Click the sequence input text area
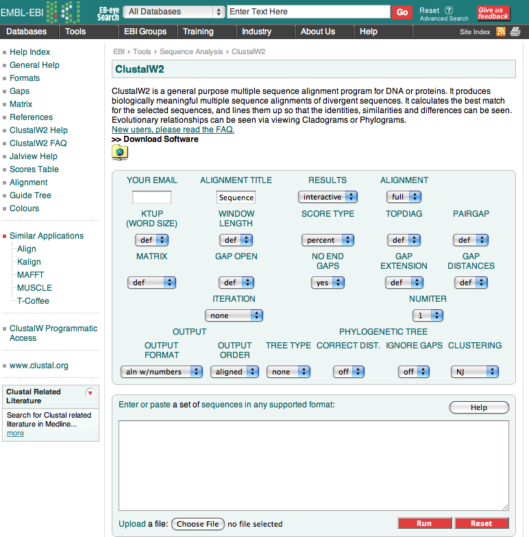The height and width of the screenshot is (537, 529). [313, 465]
